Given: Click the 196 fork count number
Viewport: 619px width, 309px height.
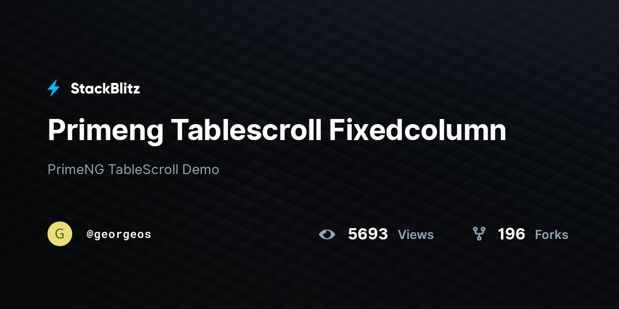Looking at the screenshot, I should 511,234.
